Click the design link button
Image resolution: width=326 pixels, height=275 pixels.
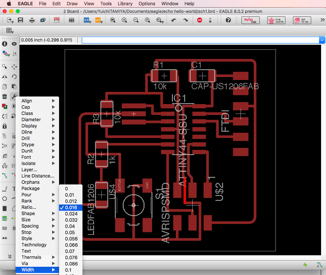pyautogui.click(x=250, y=20)
